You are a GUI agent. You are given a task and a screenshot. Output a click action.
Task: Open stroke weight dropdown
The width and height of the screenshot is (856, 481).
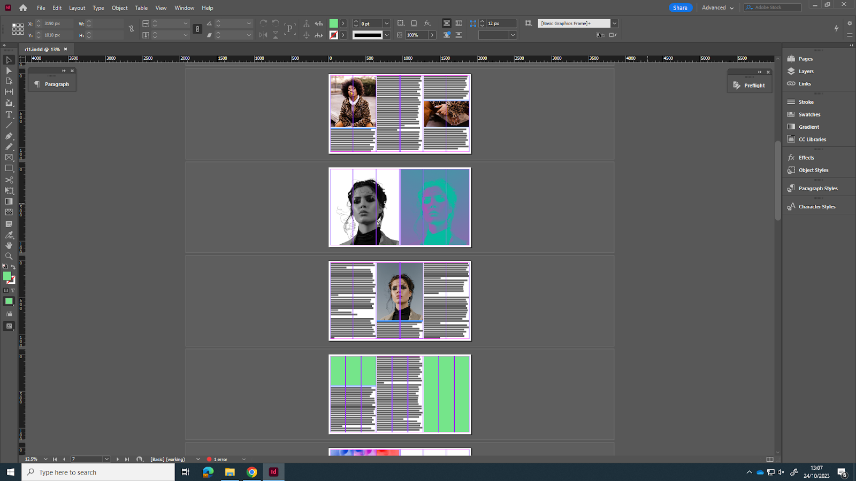386,24
